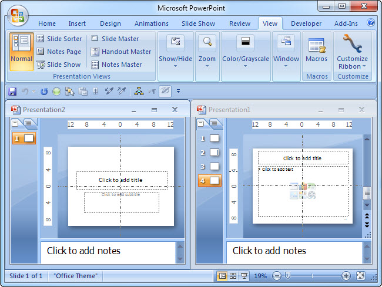
Task: Click the zoom slider handle
Action: point(287,276)
